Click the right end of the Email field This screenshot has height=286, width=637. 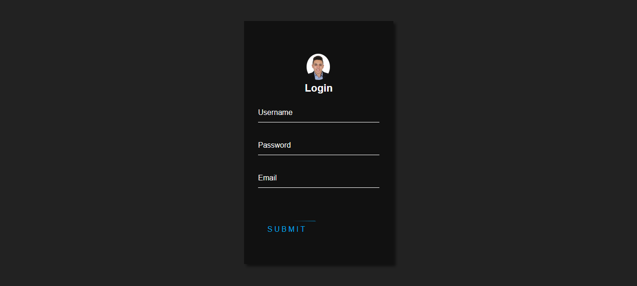tap(373, 178)
